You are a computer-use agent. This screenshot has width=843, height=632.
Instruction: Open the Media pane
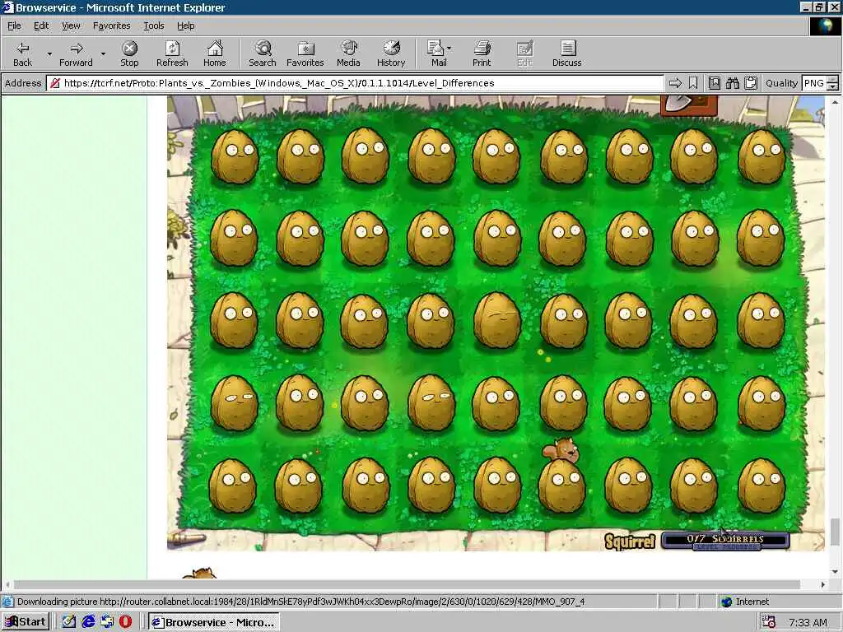[x=348, y=53]
